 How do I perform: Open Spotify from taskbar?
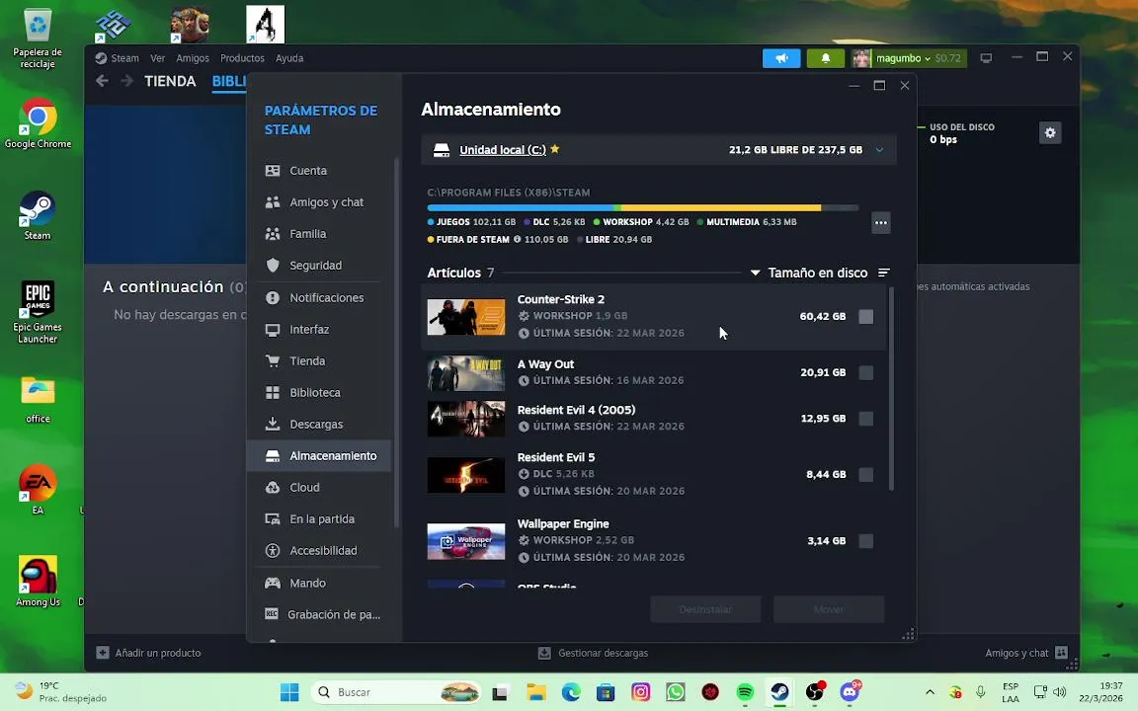[x=745, y=692]
